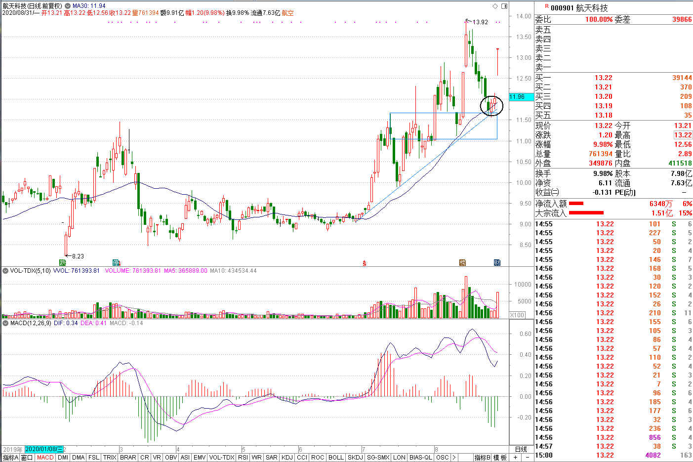Select the ASI indicator tab
The width and height of the screenshot is (693, 462).
pos(185,458)
